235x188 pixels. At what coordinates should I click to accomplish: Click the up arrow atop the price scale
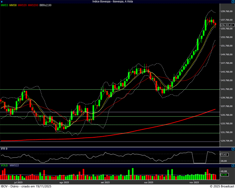point(232,5)
